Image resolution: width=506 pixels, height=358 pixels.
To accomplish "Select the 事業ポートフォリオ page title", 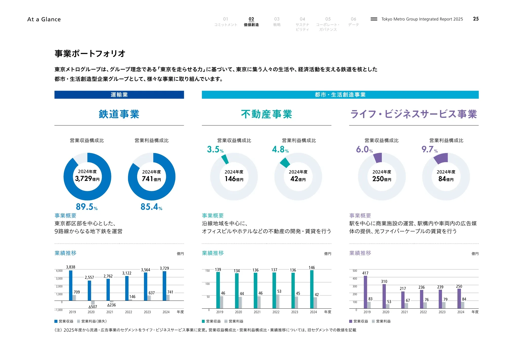I will [x=90, y=53].
